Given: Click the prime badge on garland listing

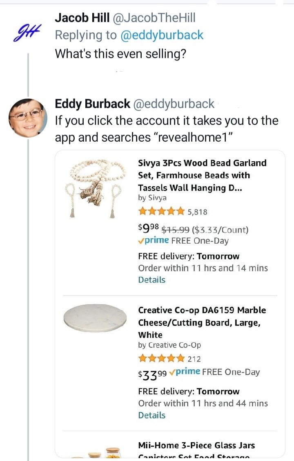Looking at the screenshot, I should point(154,241).
